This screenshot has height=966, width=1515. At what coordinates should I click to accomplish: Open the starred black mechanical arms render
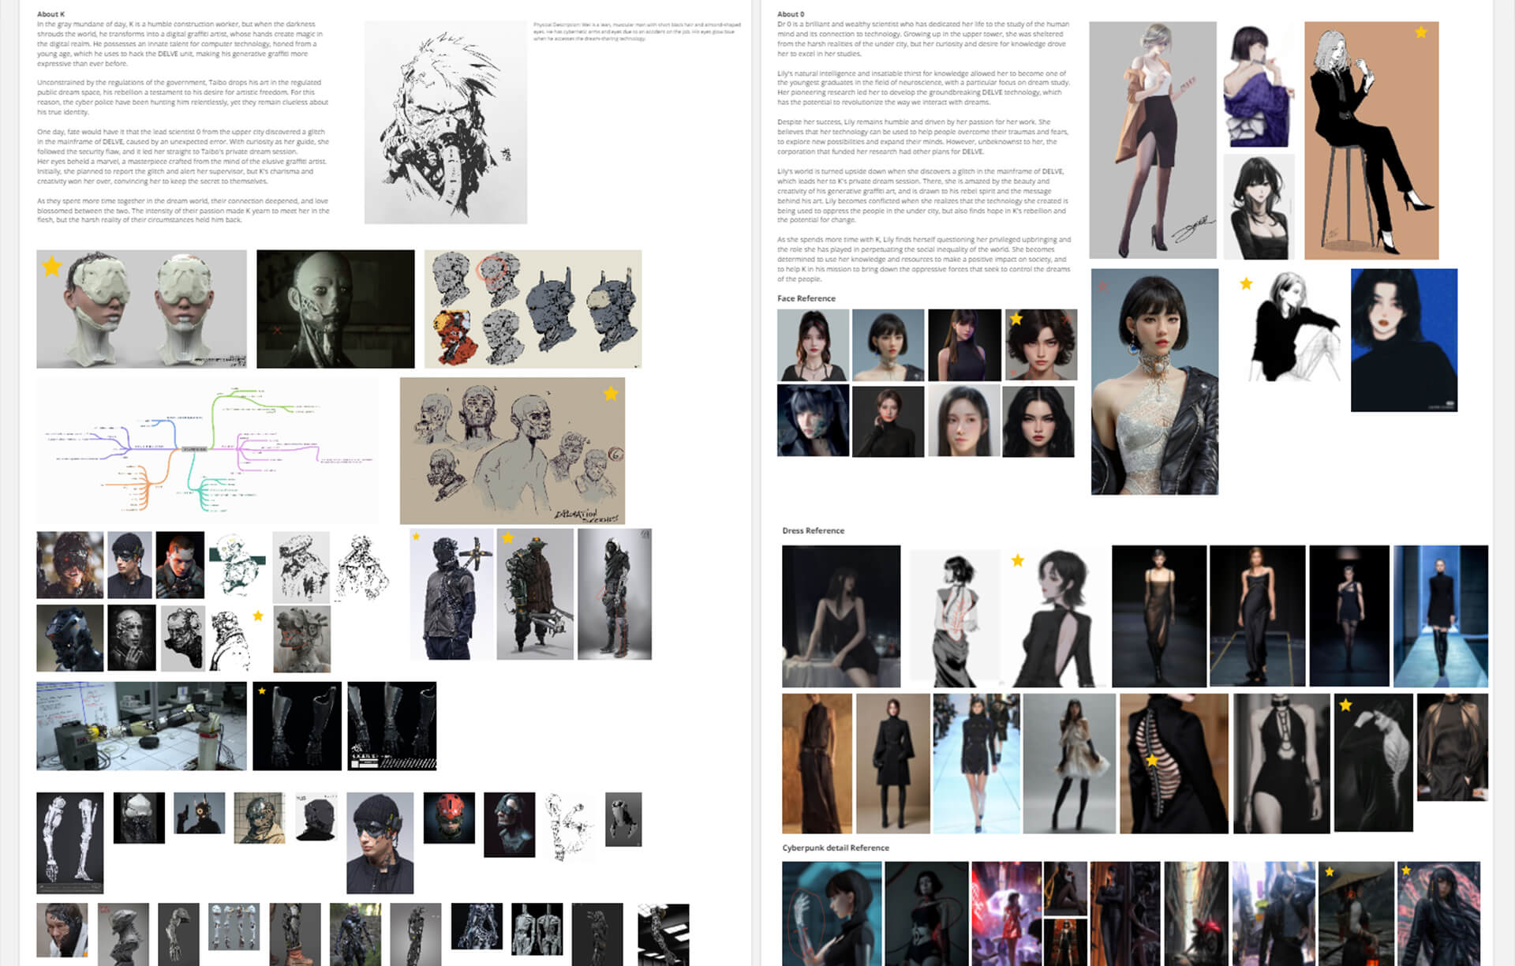pos(297,726)
